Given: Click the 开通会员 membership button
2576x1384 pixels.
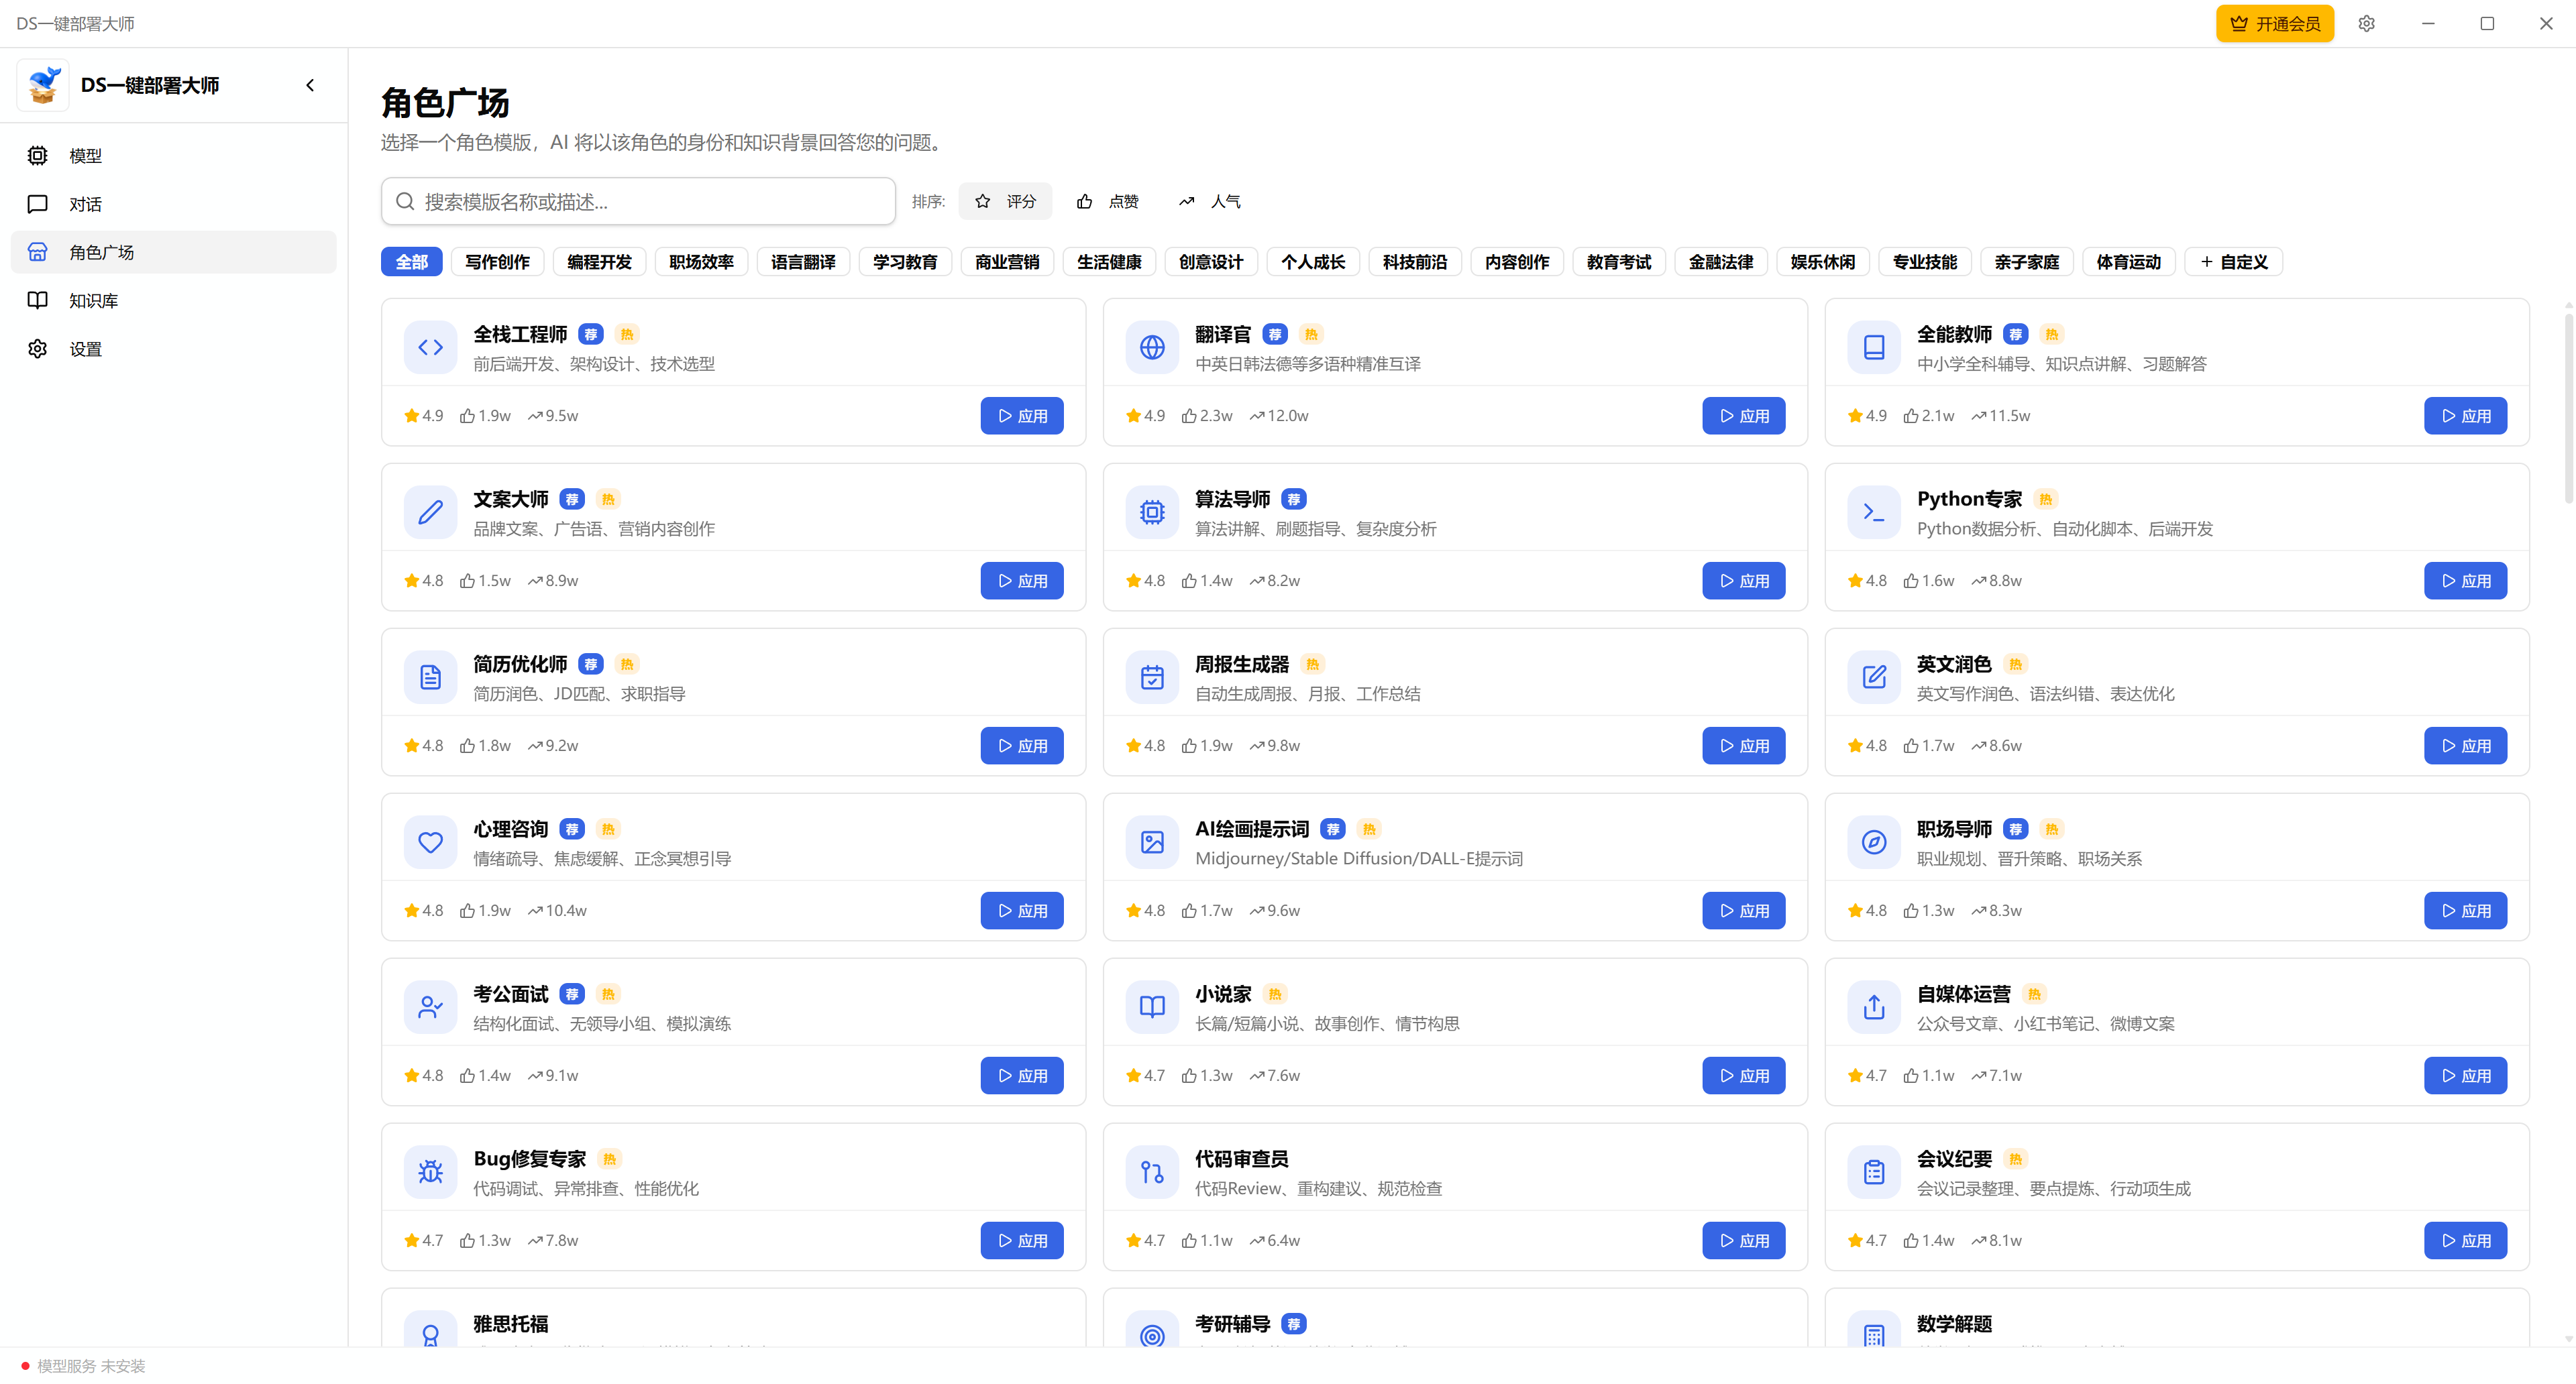Looking at the screenshot, I should pyautogui.click(x=2274, y=24).
